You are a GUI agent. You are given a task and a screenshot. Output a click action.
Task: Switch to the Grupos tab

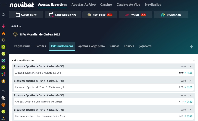coord(115,46)
